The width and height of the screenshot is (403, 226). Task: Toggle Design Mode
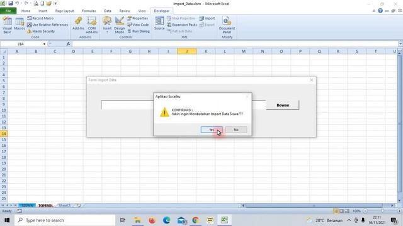[x=120, y=25]
